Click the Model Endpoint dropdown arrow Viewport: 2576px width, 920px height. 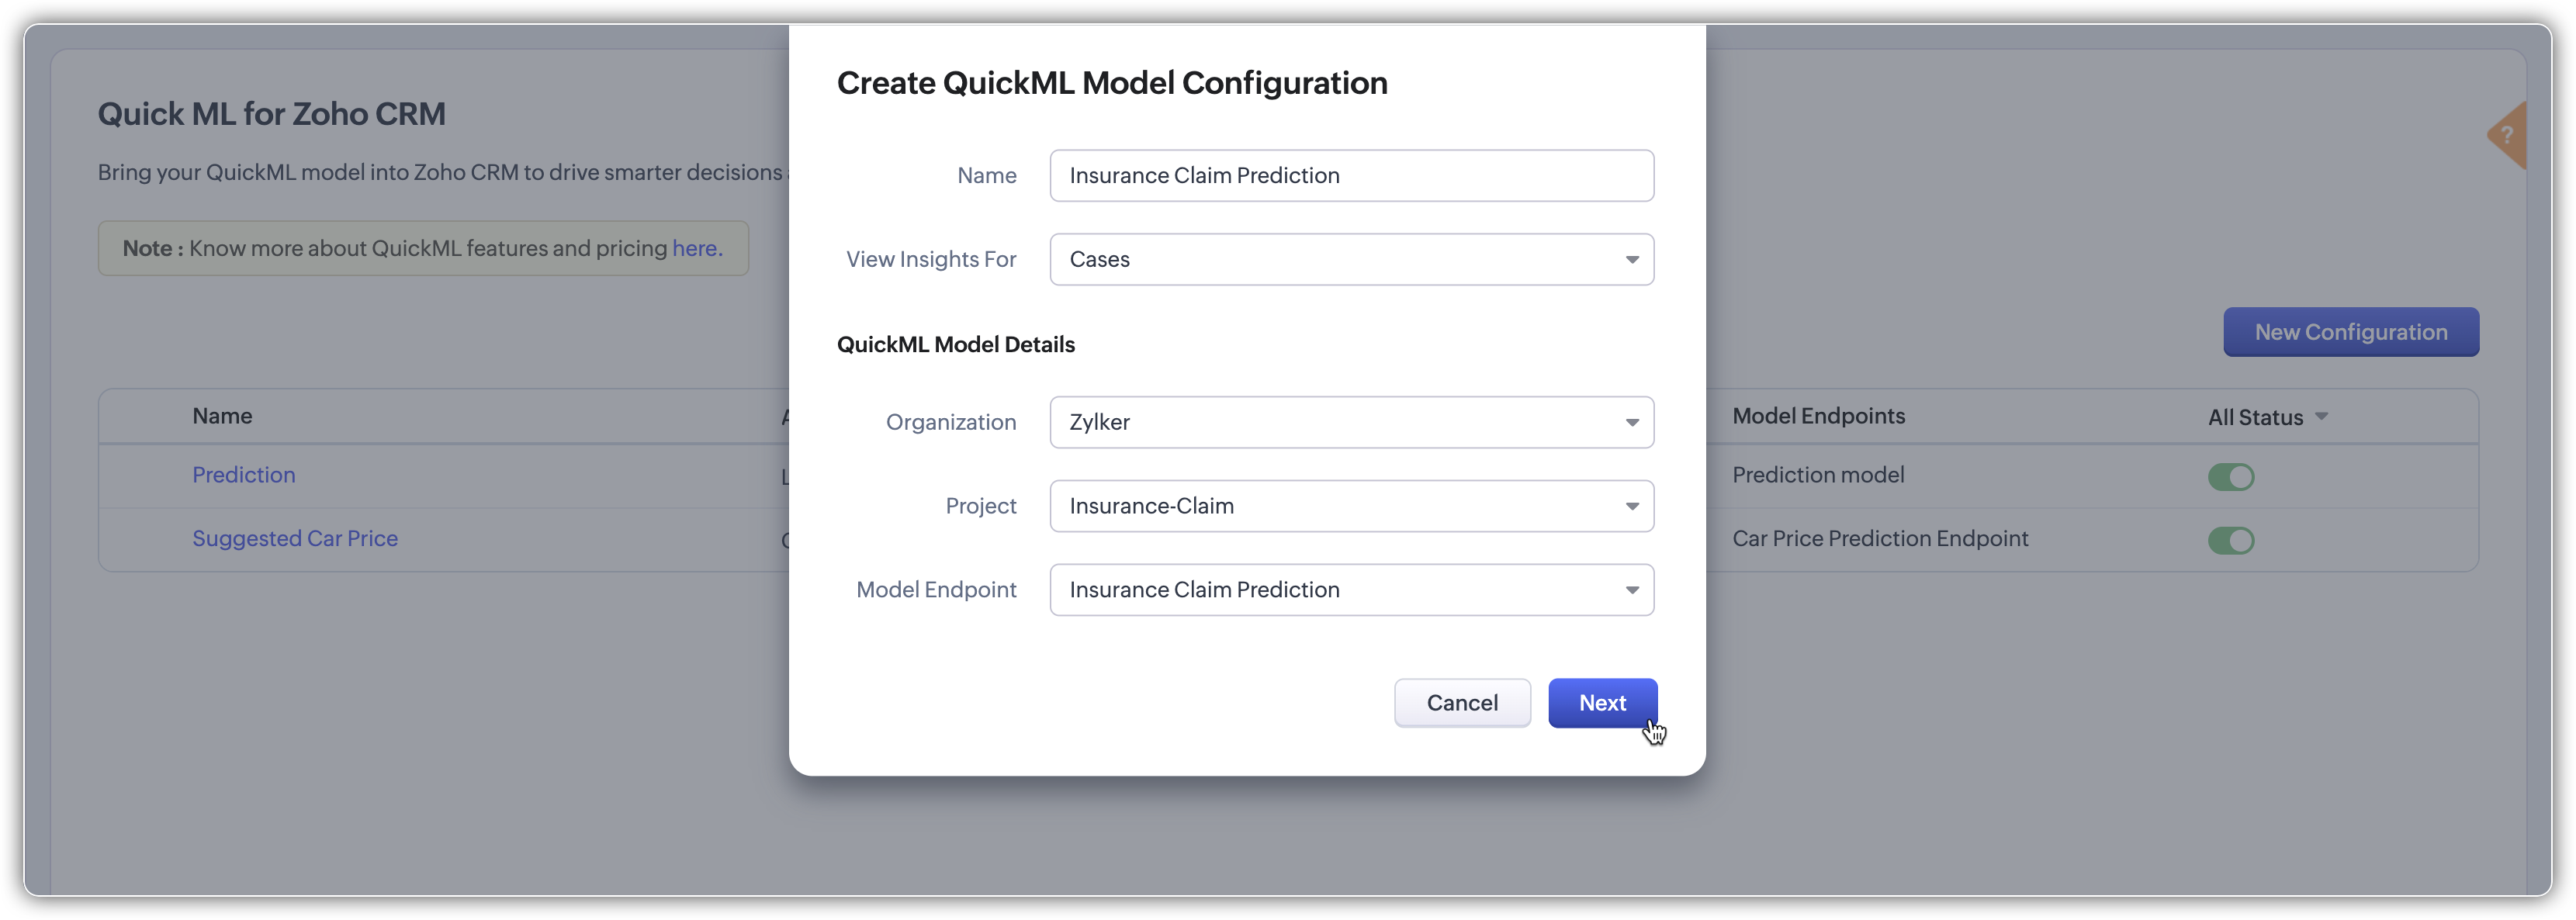coord(1631,590)
